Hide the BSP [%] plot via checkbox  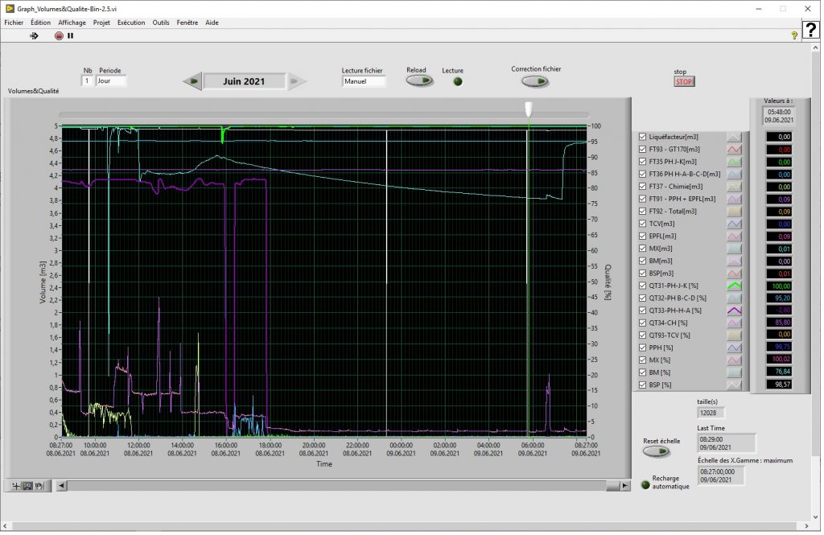click(x=642, y=385)
